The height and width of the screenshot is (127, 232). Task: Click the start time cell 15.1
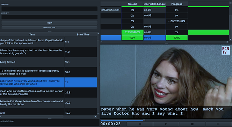(80, 62)
